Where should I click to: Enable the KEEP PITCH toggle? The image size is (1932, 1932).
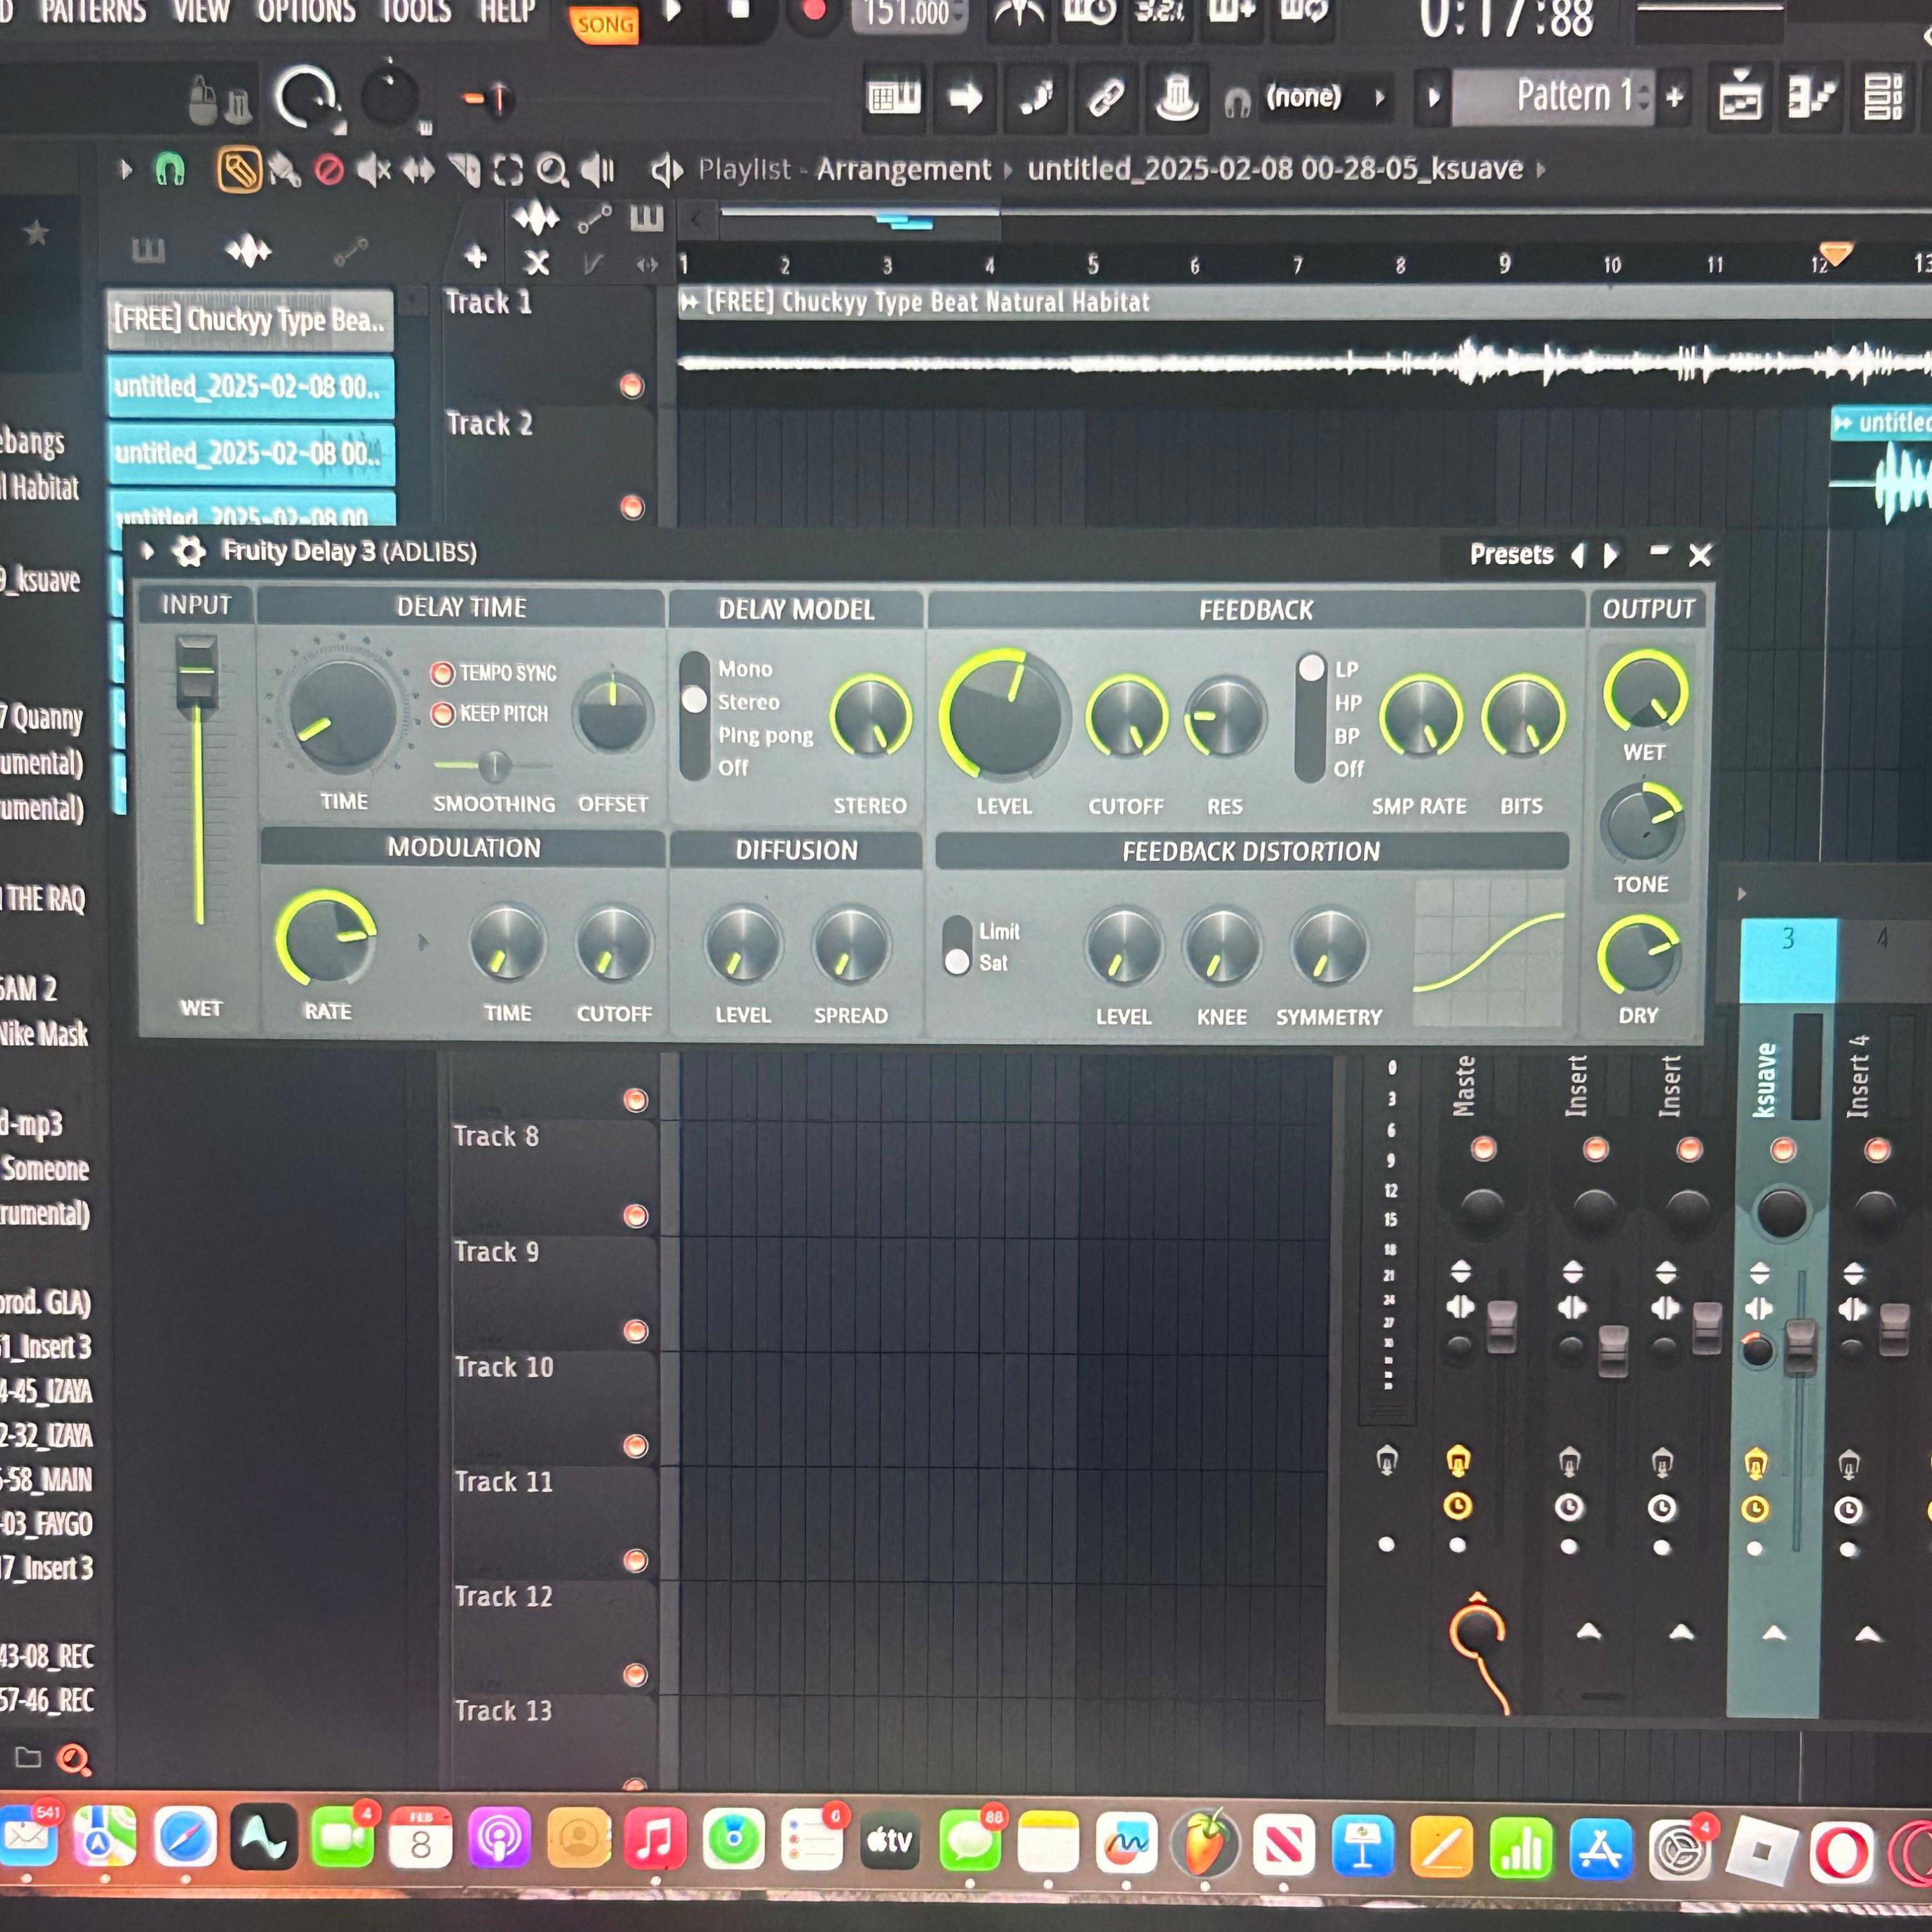[x=442, y=714]
